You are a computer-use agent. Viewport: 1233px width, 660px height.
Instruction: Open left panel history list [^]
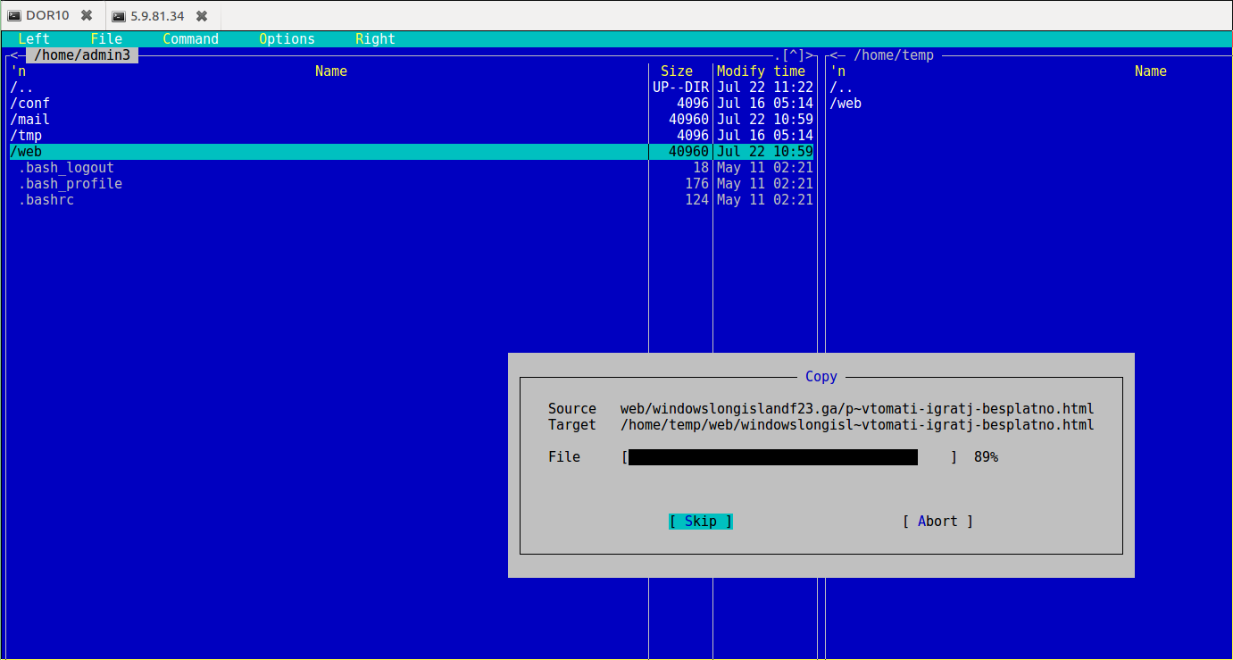(794, 55)
